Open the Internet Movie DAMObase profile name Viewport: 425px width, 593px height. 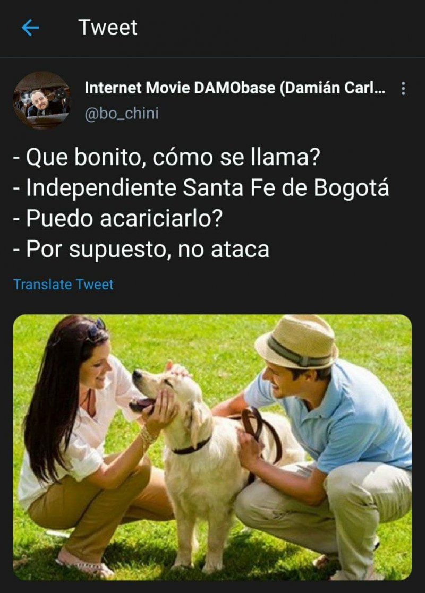click(235, 88)
